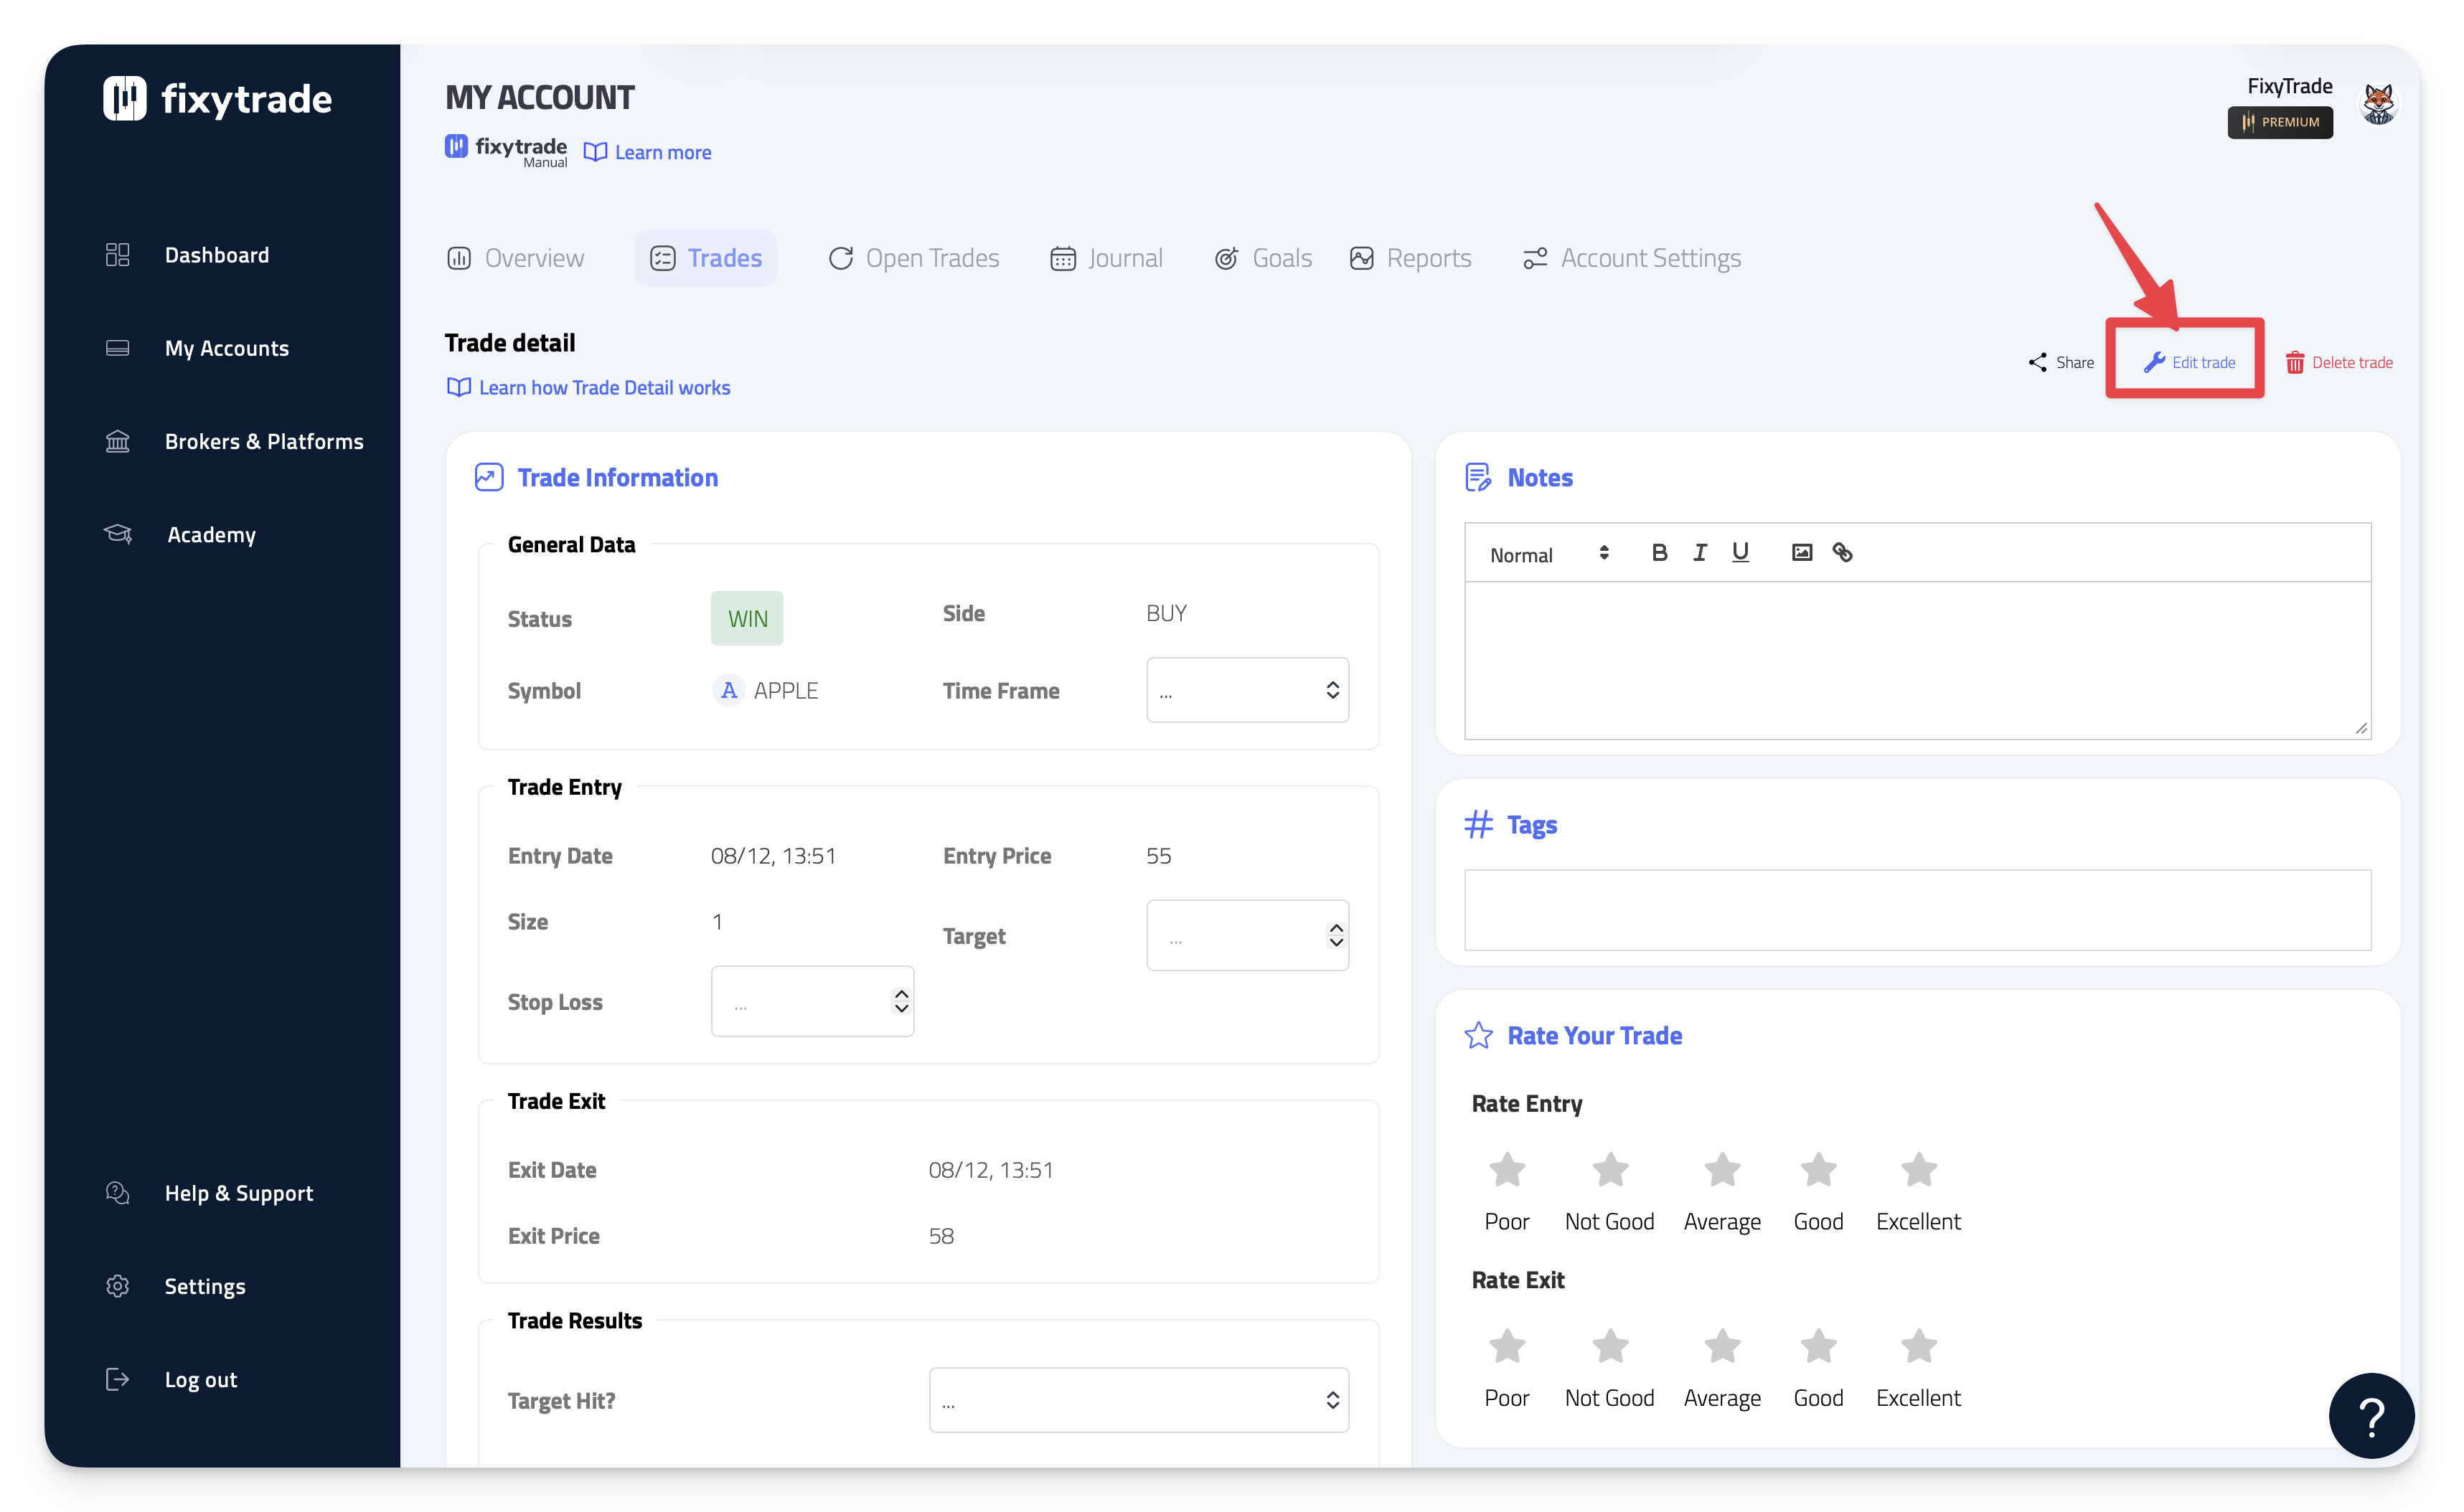
Task: Open the Normal text style dropdown
Action: [1548, 555]
